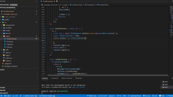Open index.css file
This screenshot has height=97, width=173.
[x=9, y=58]
